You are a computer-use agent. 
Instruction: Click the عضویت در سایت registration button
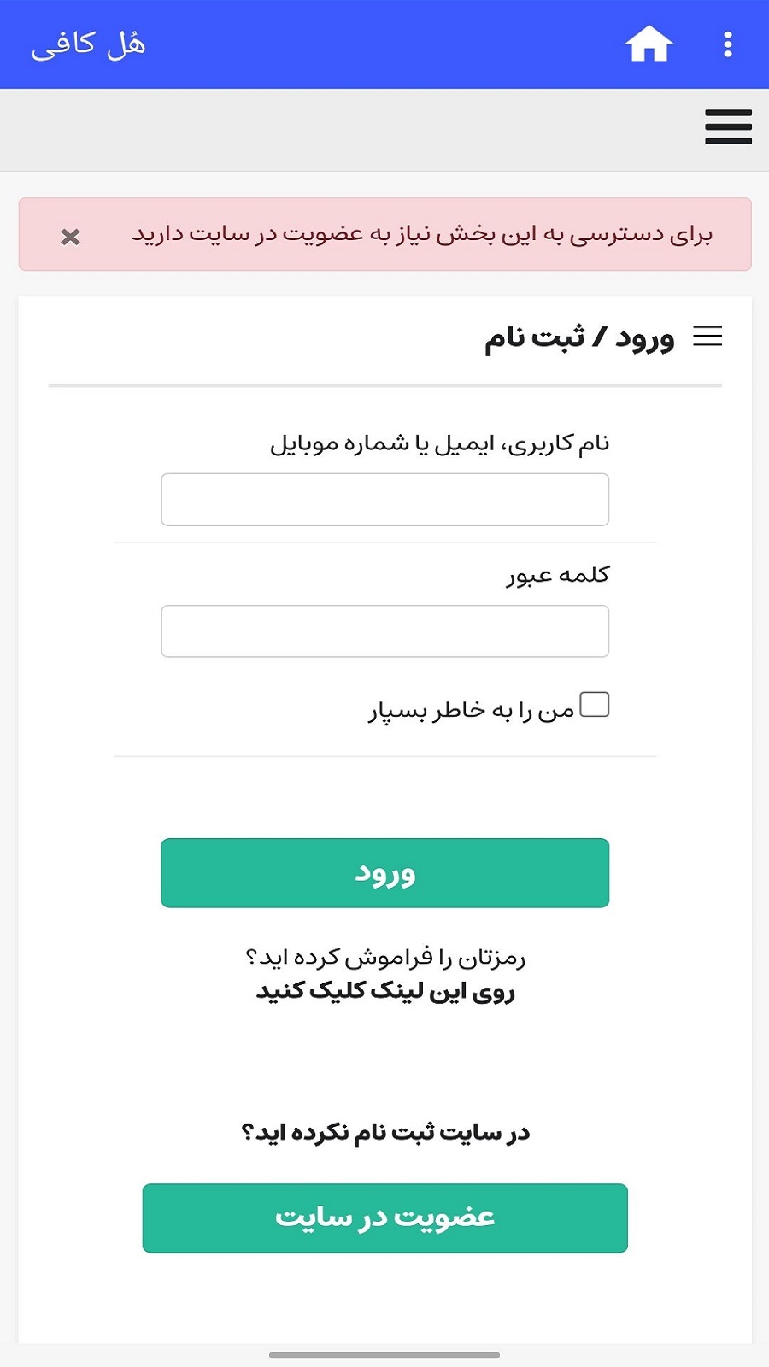384,1219
